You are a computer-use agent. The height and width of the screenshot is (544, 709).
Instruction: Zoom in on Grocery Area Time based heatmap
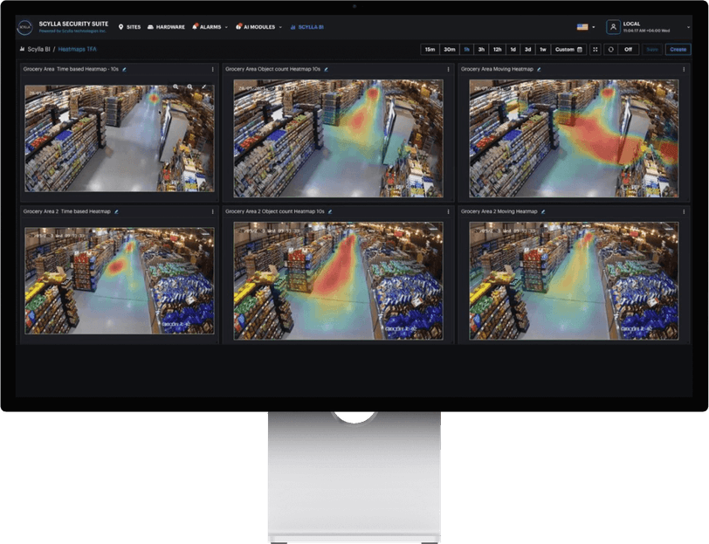click(x=176, y=86)
